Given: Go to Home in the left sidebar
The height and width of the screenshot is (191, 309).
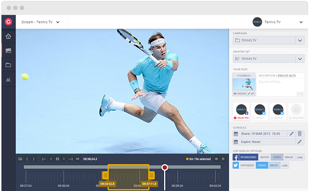Looking at the screenshot, I should coord(8,36).
